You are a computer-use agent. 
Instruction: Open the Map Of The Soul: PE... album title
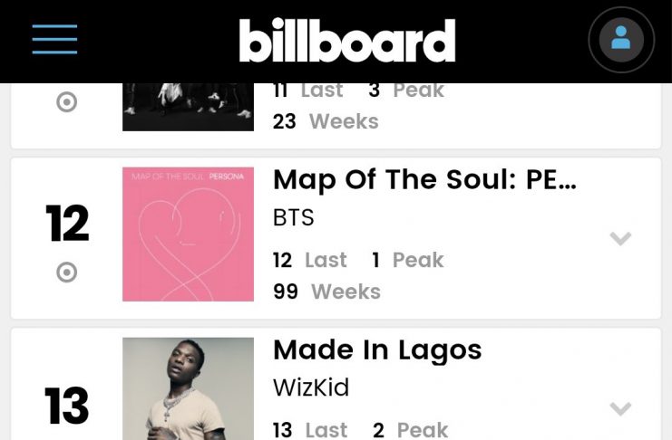coord(424,180)
